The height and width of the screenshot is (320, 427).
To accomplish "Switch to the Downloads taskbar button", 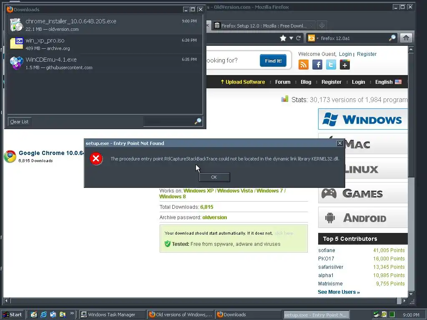I will pos(249,315).
